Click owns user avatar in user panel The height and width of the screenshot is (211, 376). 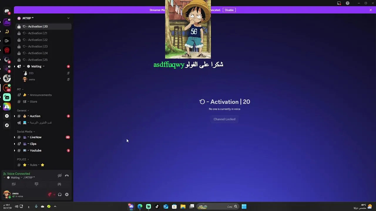[6, 194]
